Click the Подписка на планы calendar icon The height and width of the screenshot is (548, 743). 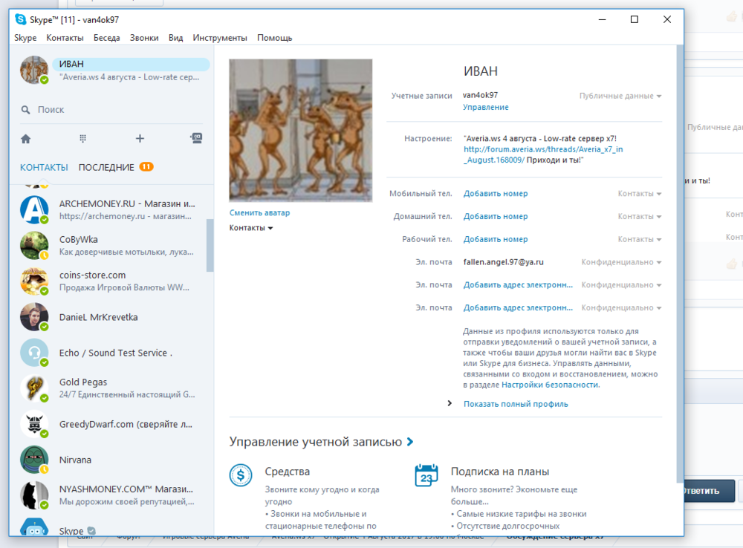(x=426, y=474)
